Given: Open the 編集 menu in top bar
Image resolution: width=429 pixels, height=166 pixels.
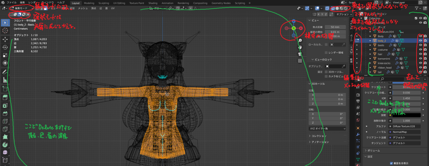Looking at the screenshot, I should pyautogui.click(x=23, y=3).
